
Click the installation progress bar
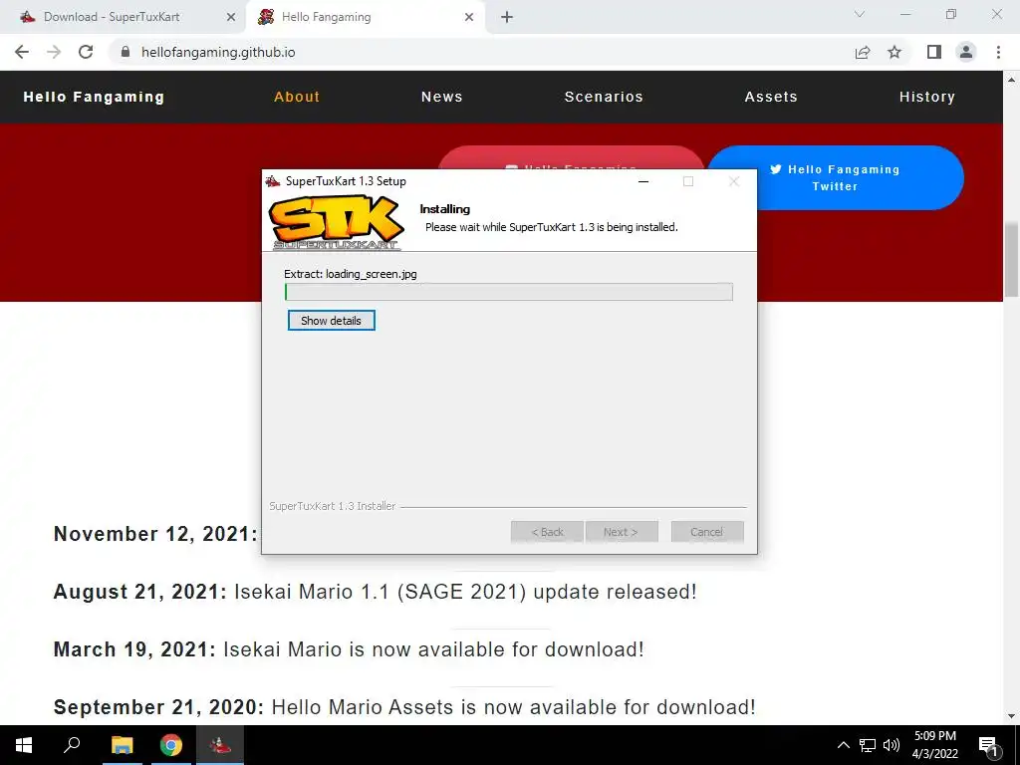509,292
